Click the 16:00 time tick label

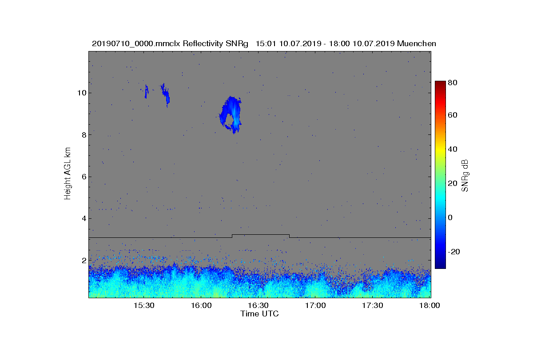point(201,306)
